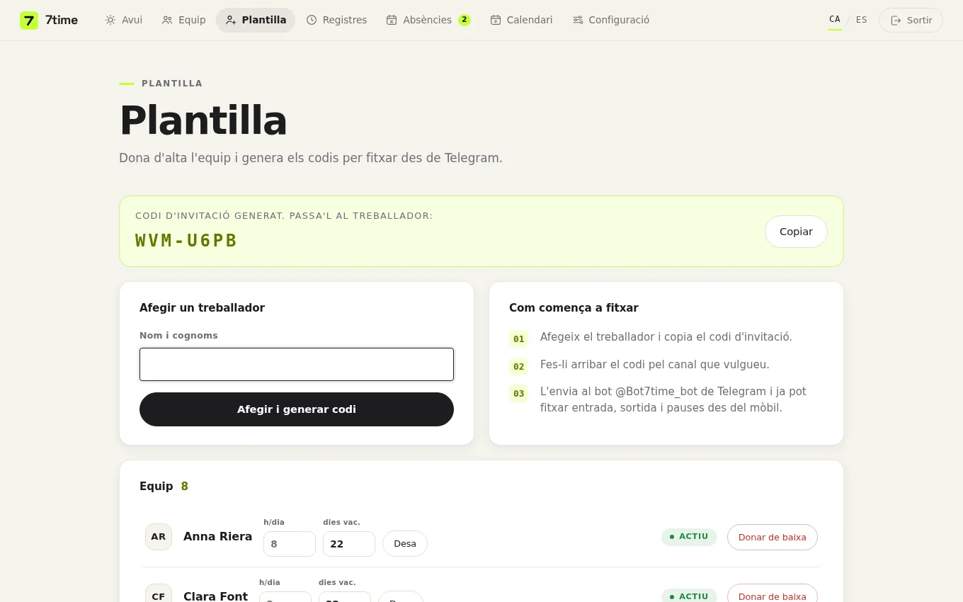963x602 pixels.
Task: Copy the invitation code with Copiar
Action: tap(796, 232)
